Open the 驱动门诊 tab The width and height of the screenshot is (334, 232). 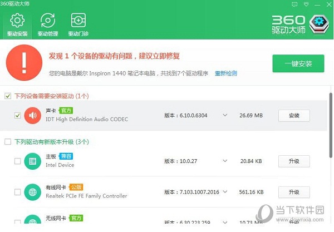click(x=78, y=24)
